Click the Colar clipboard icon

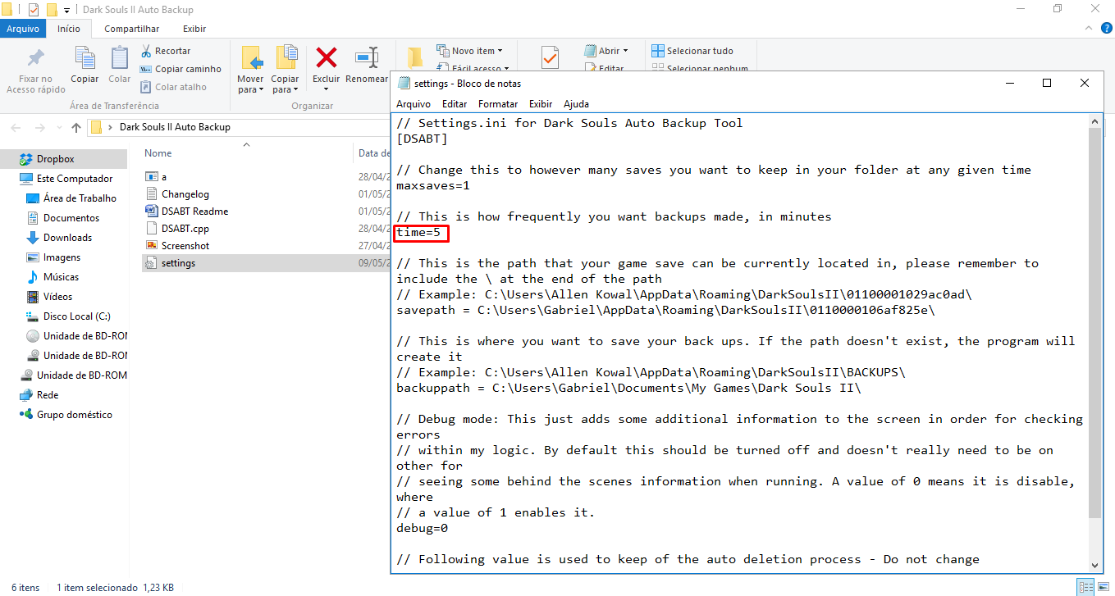point(120,57)
